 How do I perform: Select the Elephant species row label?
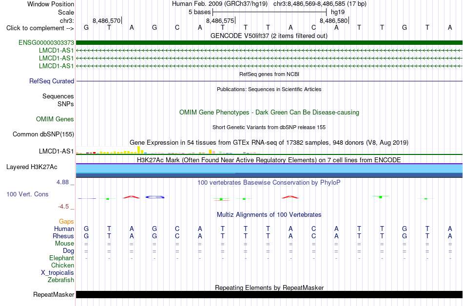(x=61, y=258)
